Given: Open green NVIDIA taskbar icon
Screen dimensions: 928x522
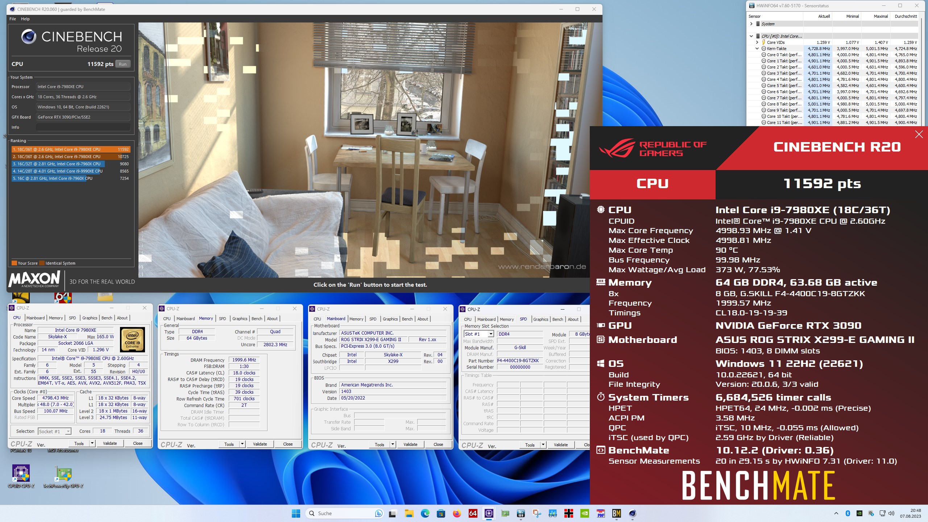Looking at the screenshot, I should pyautogui.click(x=585, y=513).
